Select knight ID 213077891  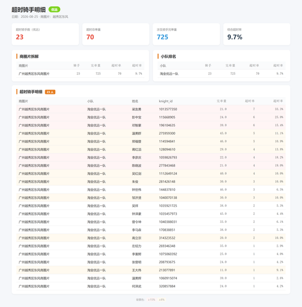pyautogui.click(x=167, y=270)
